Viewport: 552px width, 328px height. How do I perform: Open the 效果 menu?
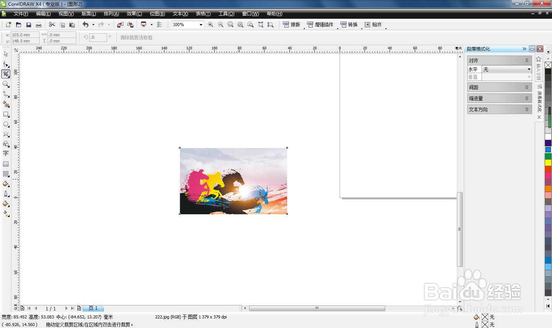point(134,14)
